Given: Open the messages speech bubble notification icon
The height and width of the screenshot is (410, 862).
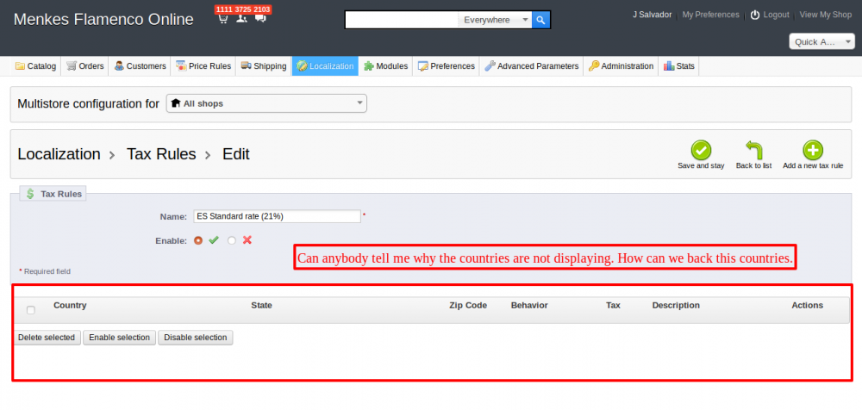Looking at the screenshot, I should [260, 19].
